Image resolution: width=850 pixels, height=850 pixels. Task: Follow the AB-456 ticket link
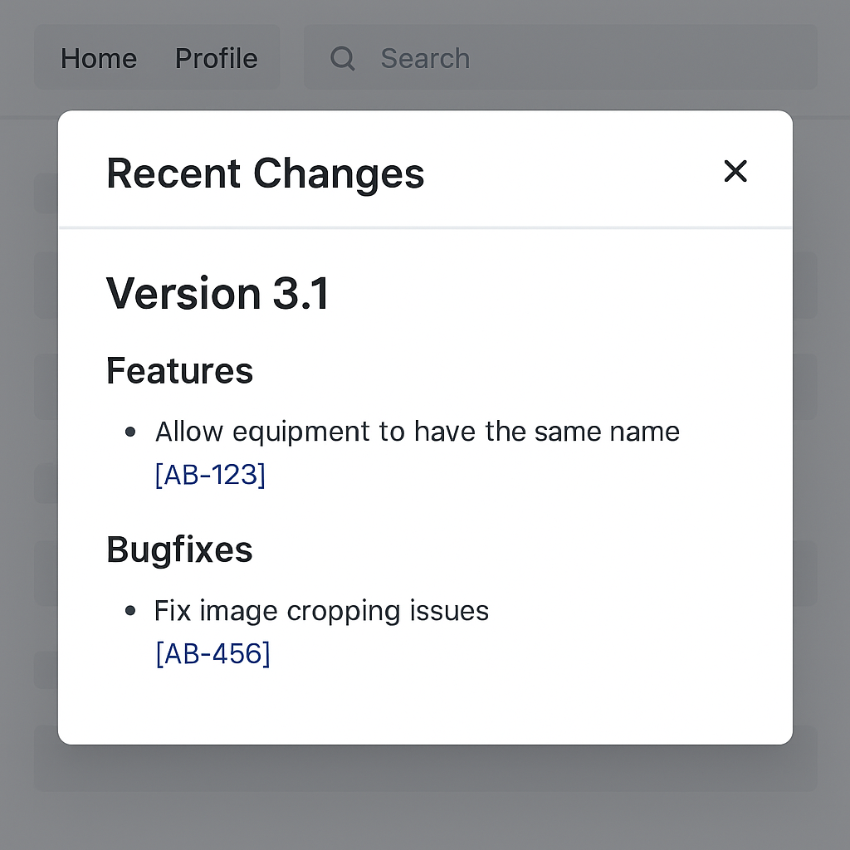click(212, 654)
